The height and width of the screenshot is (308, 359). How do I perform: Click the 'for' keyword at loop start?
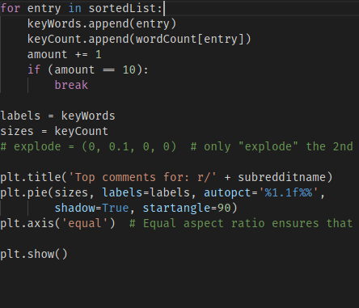tap(11, 8)
